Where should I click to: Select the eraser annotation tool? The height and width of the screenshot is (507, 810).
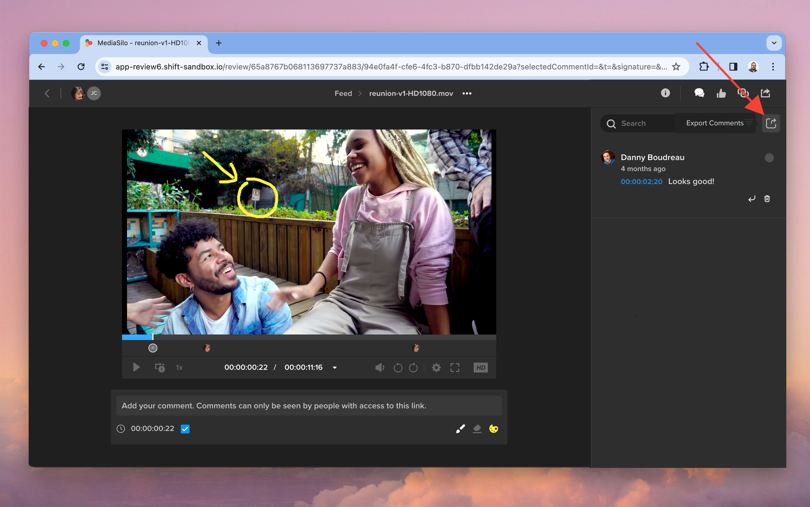477,428
